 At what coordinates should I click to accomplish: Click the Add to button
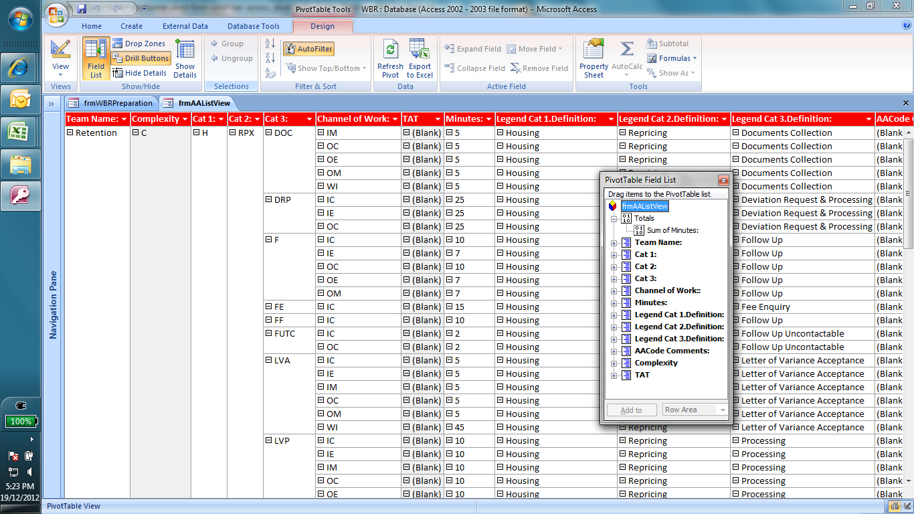coord(630,409)
